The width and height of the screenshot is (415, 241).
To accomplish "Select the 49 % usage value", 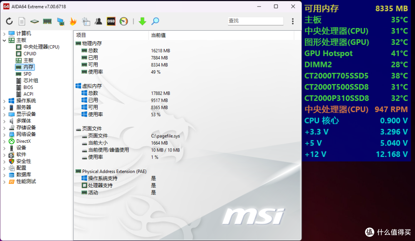I will [x=156, y=72].
